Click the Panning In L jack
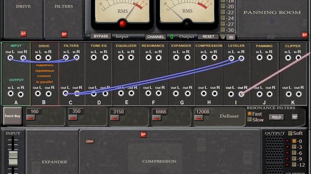 [259, 58]
